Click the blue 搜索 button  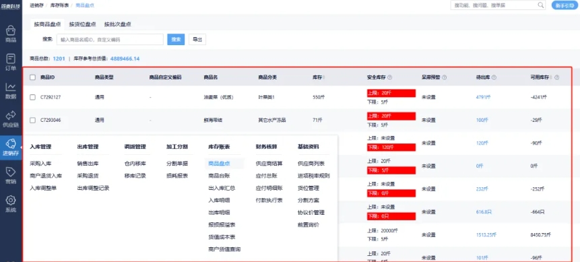click(x=176, y=40)
